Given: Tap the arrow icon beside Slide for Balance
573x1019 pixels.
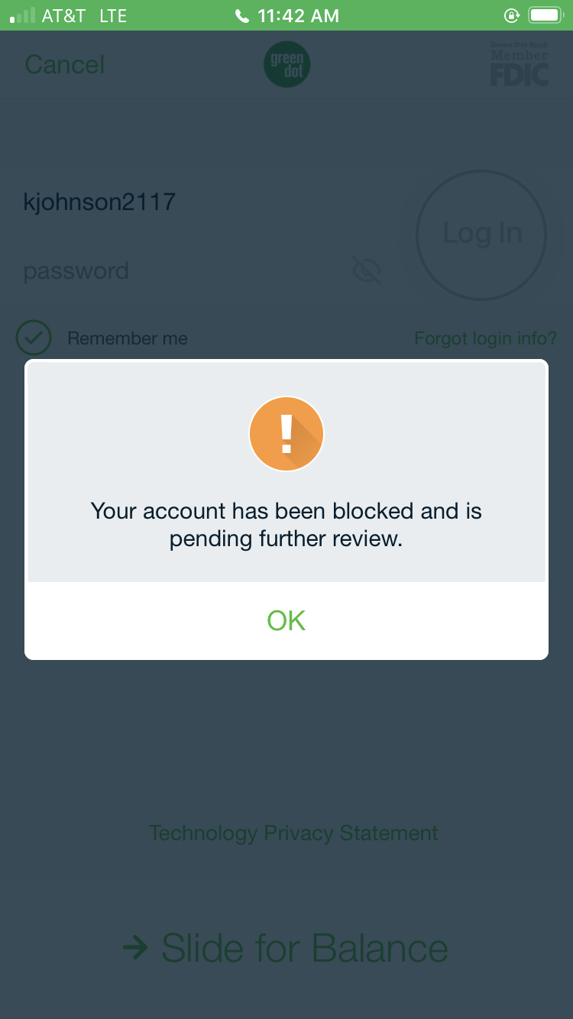Looking at the screenshot, I should coord(134,948).
